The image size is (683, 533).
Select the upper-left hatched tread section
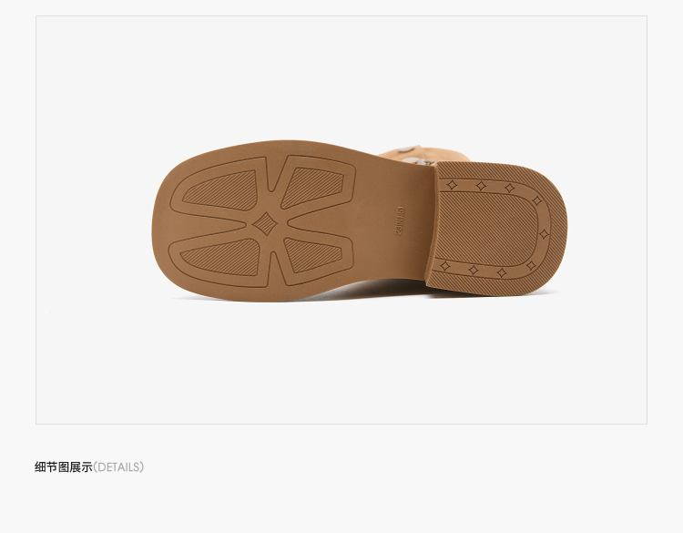tap(220, 191)
